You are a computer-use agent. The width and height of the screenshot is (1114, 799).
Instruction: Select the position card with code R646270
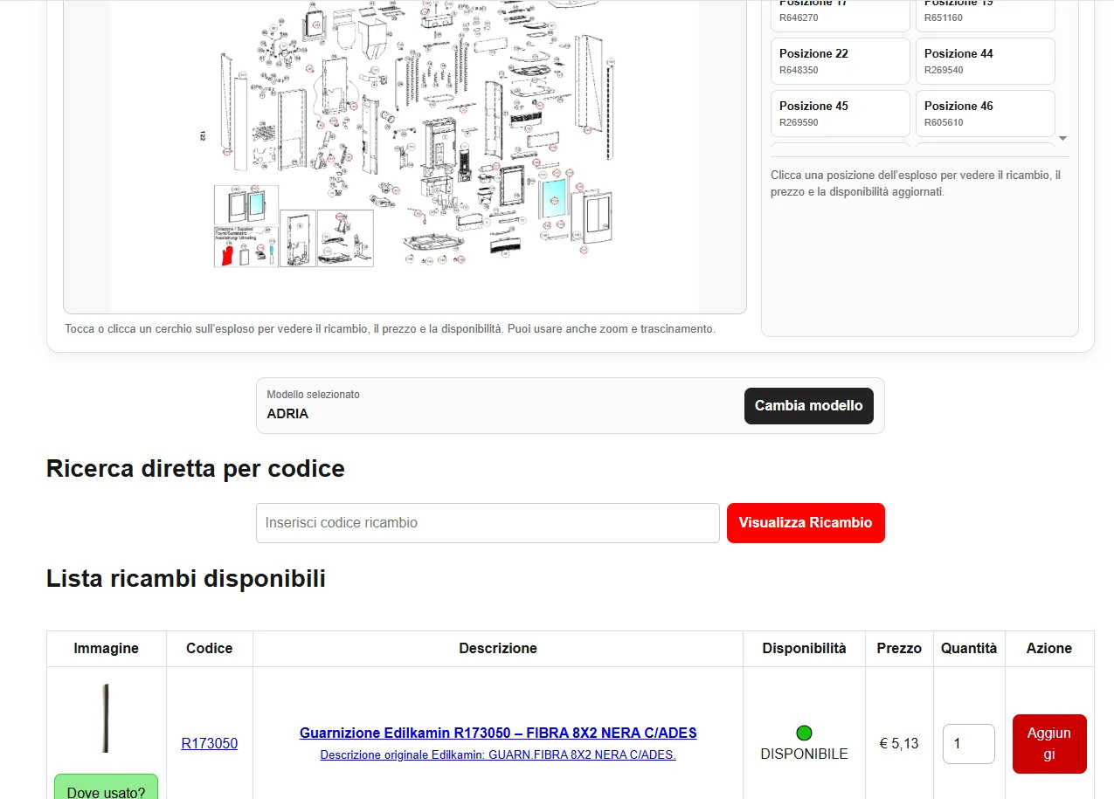click(841, 16)
